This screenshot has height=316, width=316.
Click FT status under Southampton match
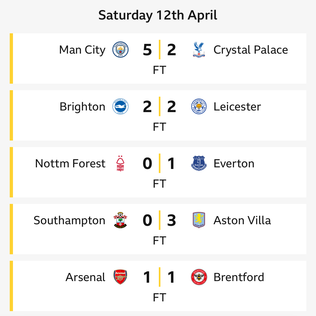point(159,240)
